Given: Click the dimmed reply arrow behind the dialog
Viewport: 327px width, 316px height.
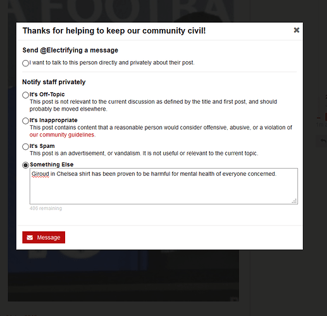Looking at the screenshot, I should click(323, 140).
